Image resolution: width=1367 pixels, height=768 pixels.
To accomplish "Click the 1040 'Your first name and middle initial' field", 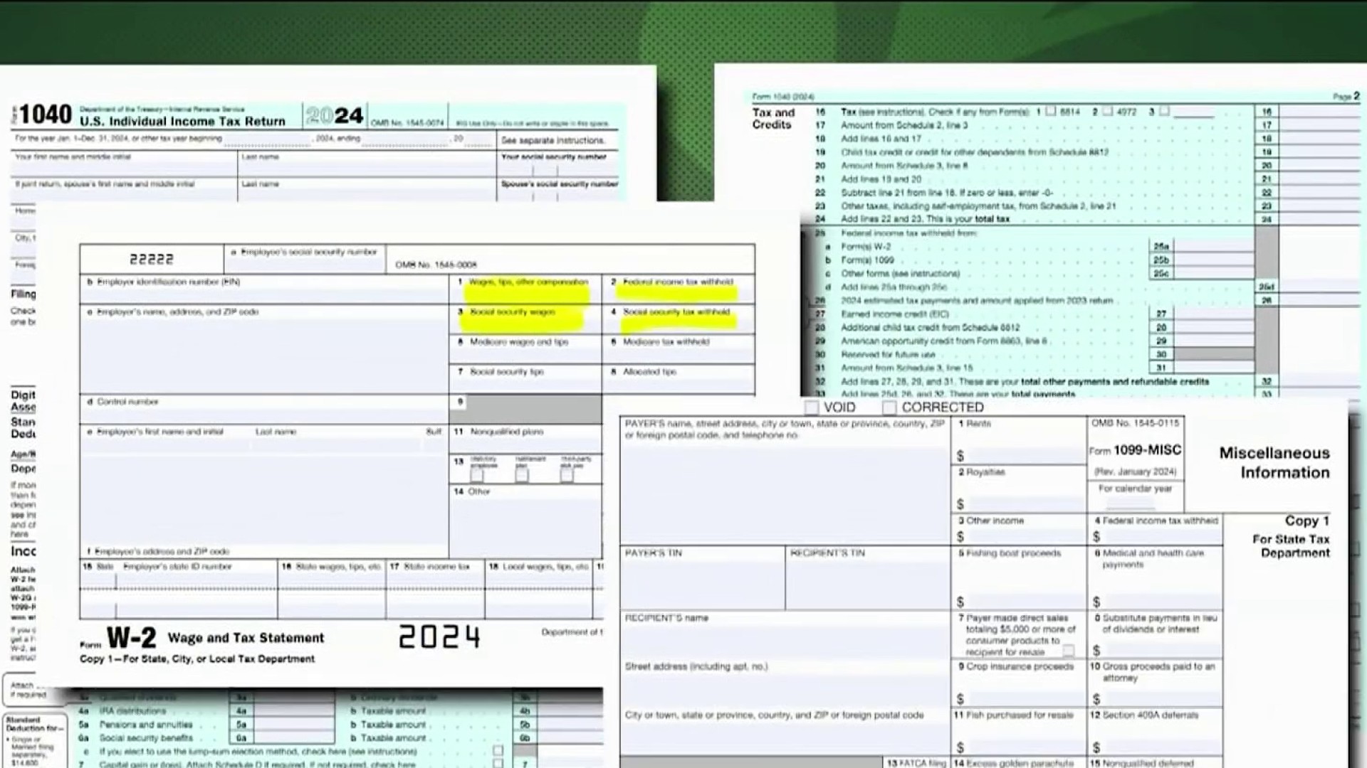I will coord(125,164).
